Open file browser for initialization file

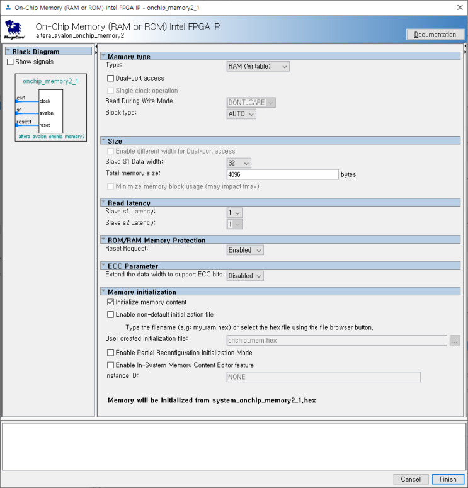(455, 341)
